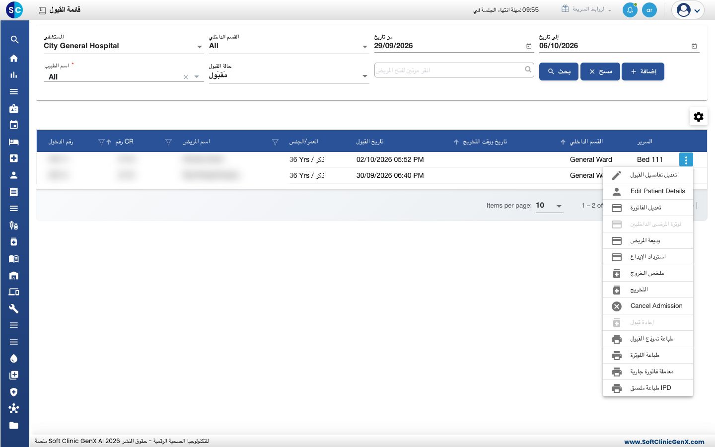
Task: Choose 'استرداد الإيداع' from the menu
Action: point(648,257)
